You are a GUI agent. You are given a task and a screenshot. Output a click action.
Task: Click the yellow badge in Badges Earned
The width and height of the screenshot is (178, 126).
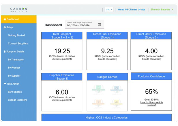click(x=116, y=103)
